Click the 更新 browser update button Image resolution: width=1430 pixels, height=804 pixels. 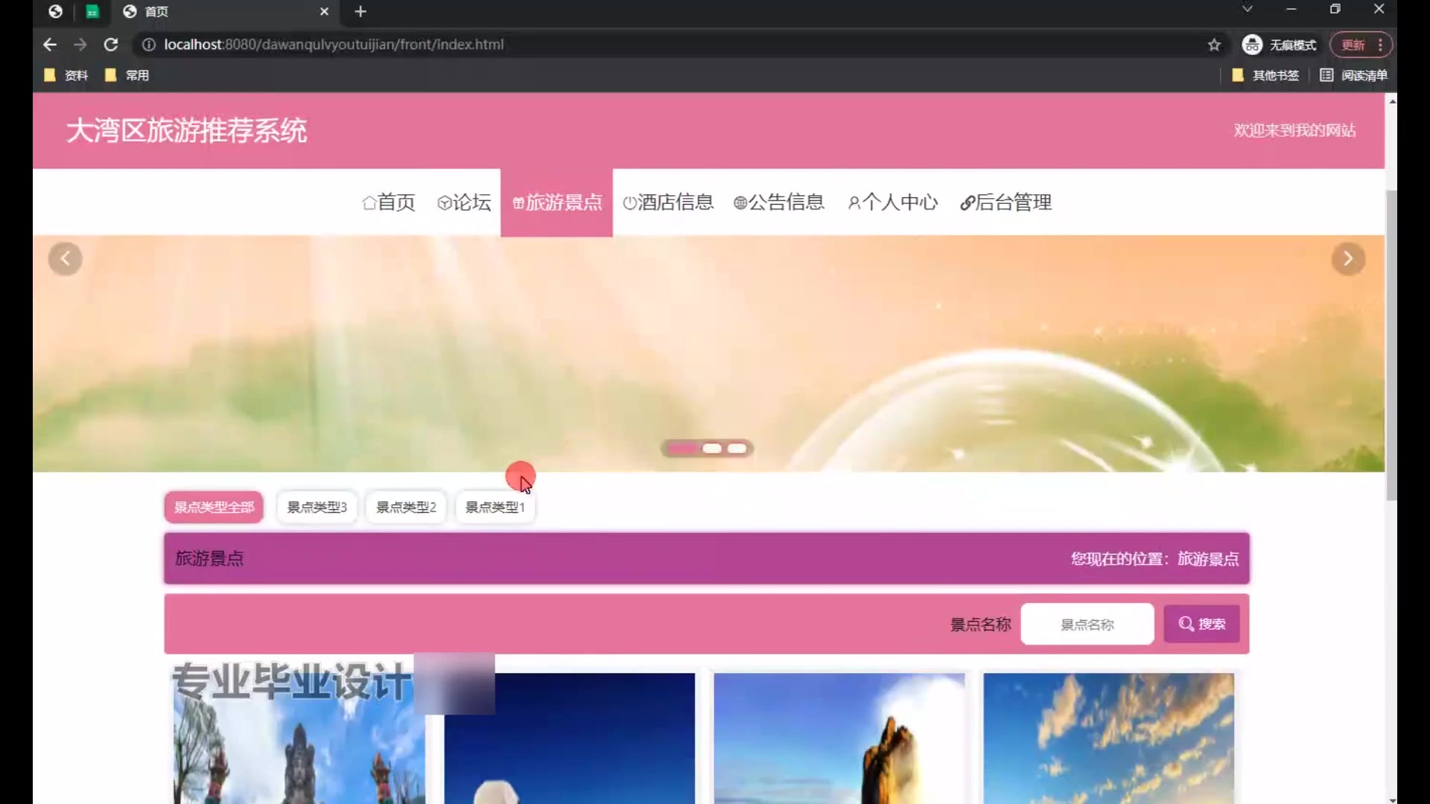point(1360,45)
